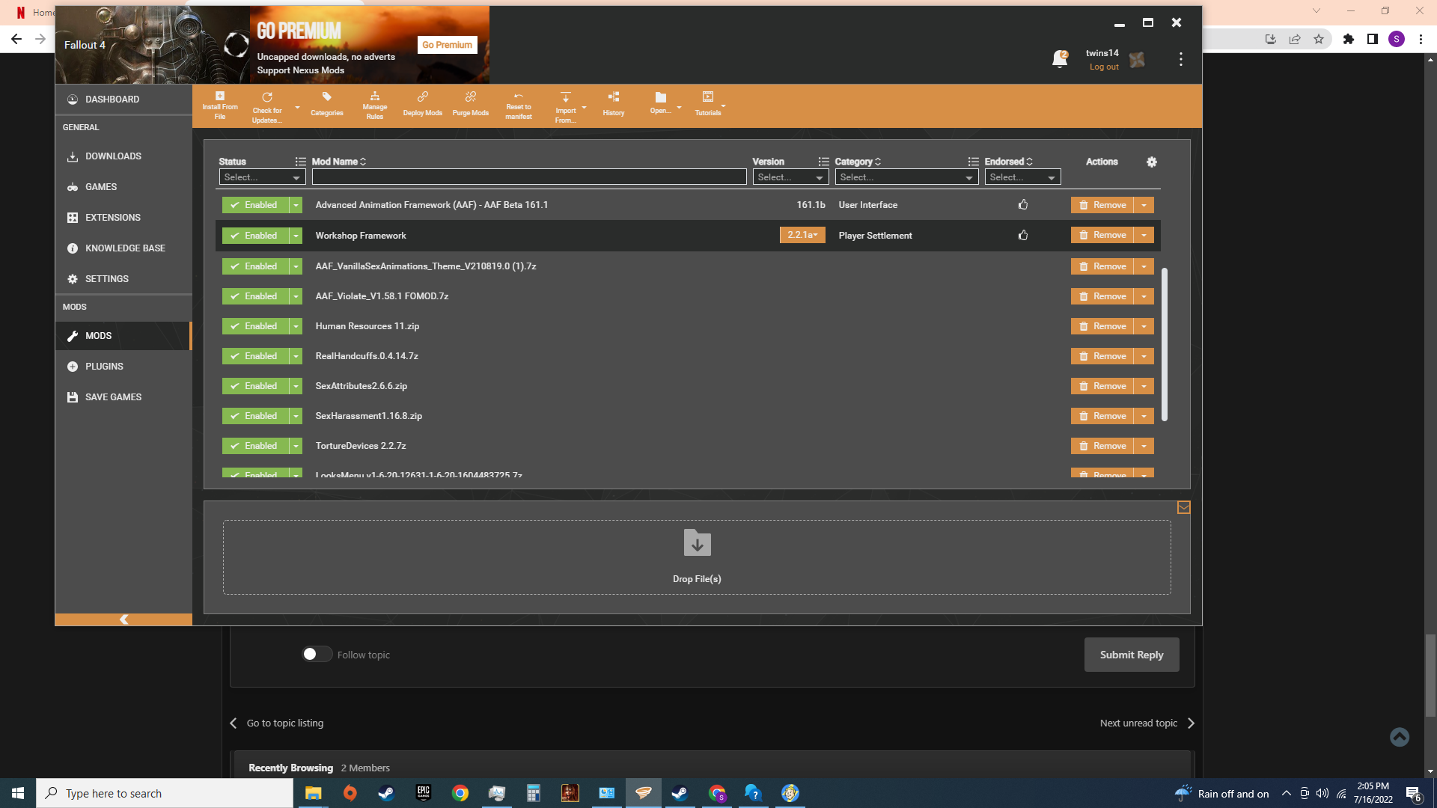Click Drop File(s) zone
Viewport: 1437px width, 808px height.
[x=697, y=557]
